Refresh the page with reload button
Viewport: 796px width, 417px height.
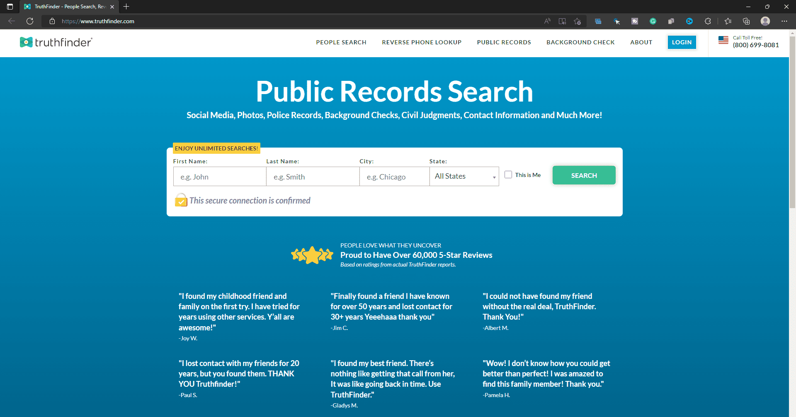click(x=30, y=21)
